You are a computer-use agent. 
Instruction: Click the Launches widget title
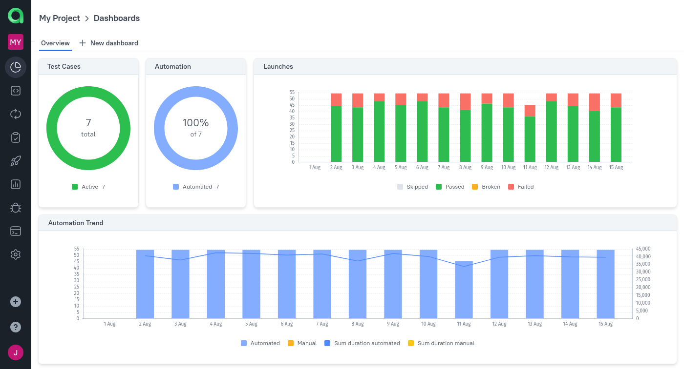click(x=278, y=66)
